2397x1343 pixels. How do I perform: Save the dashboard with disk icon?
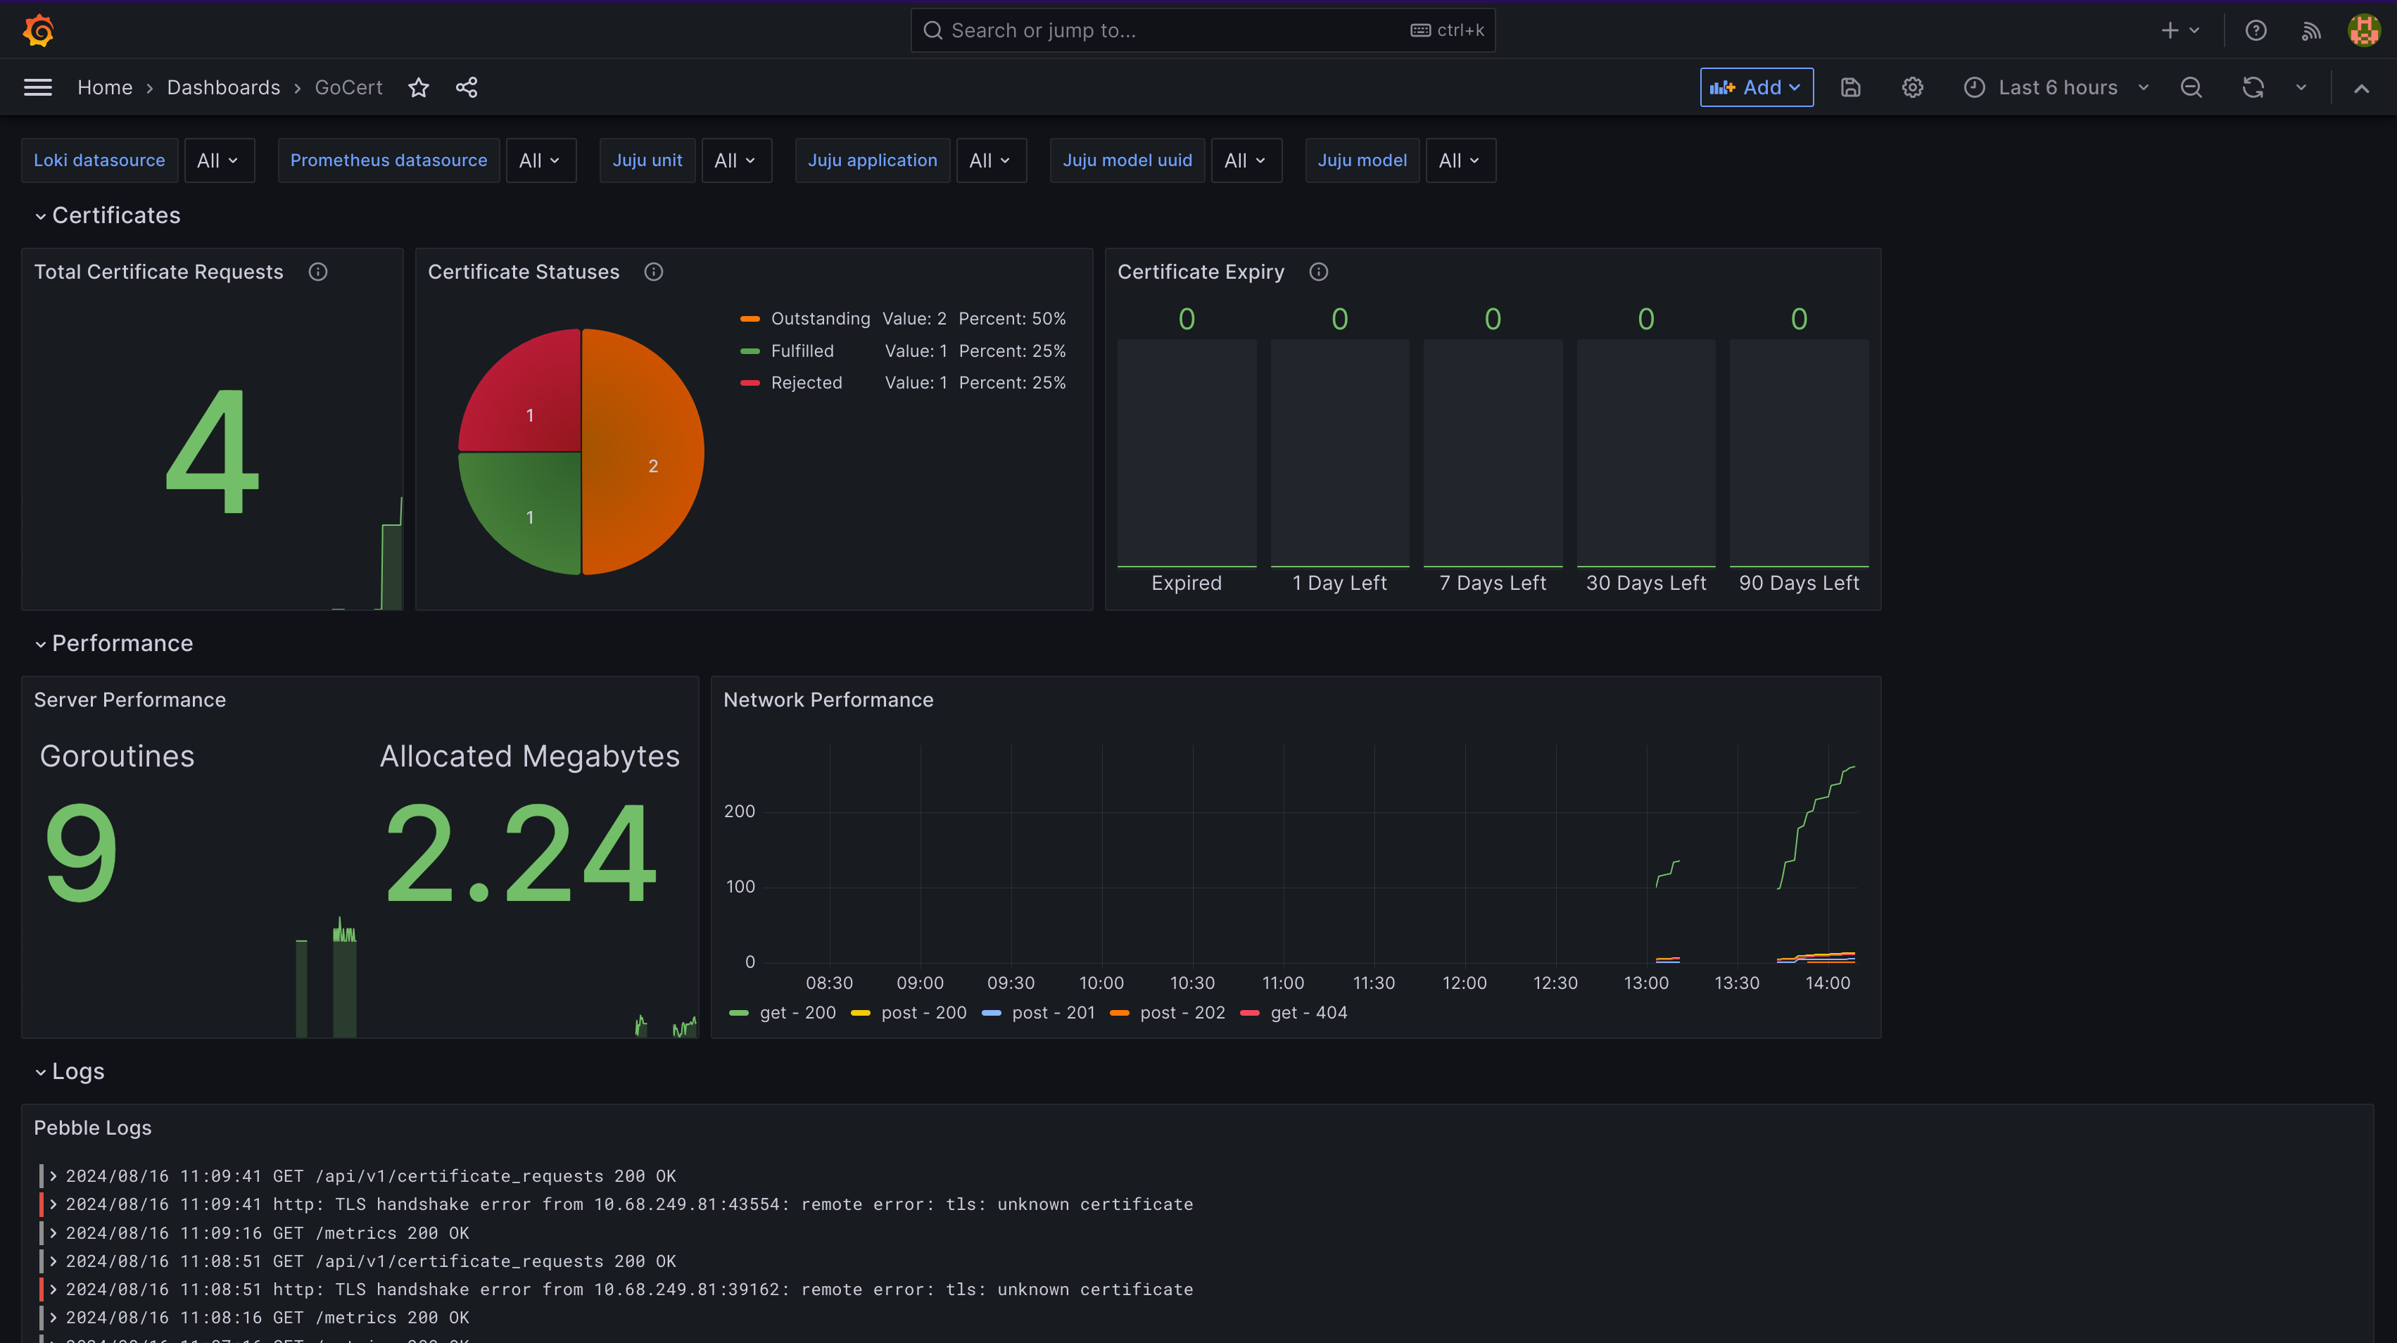[x=1850, y=87]
